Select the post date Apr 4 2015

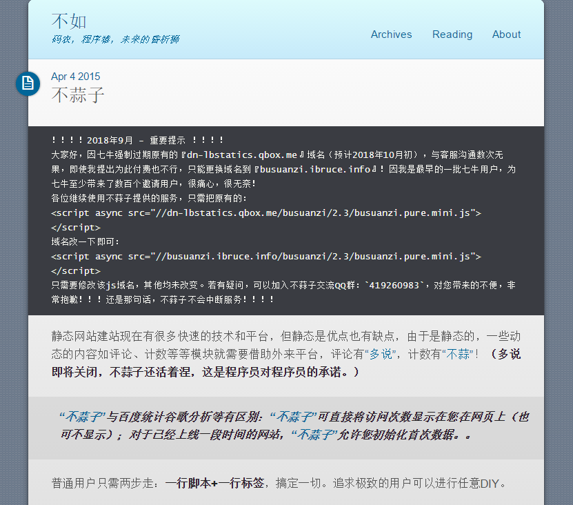[76, 77]
